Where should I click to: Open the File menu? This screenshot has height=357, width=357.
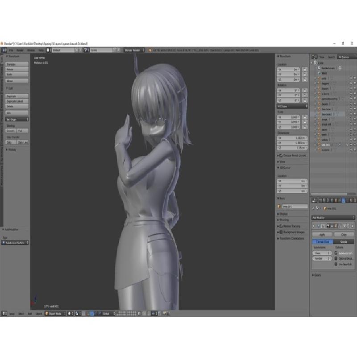click(x=11, y=50)
